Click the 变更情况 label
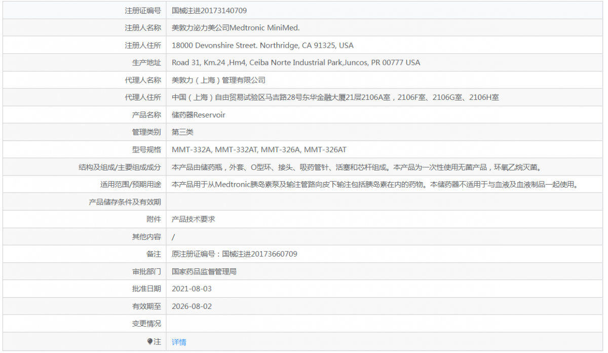The height and width of the screenshot is (353, 608). (146, 324)
